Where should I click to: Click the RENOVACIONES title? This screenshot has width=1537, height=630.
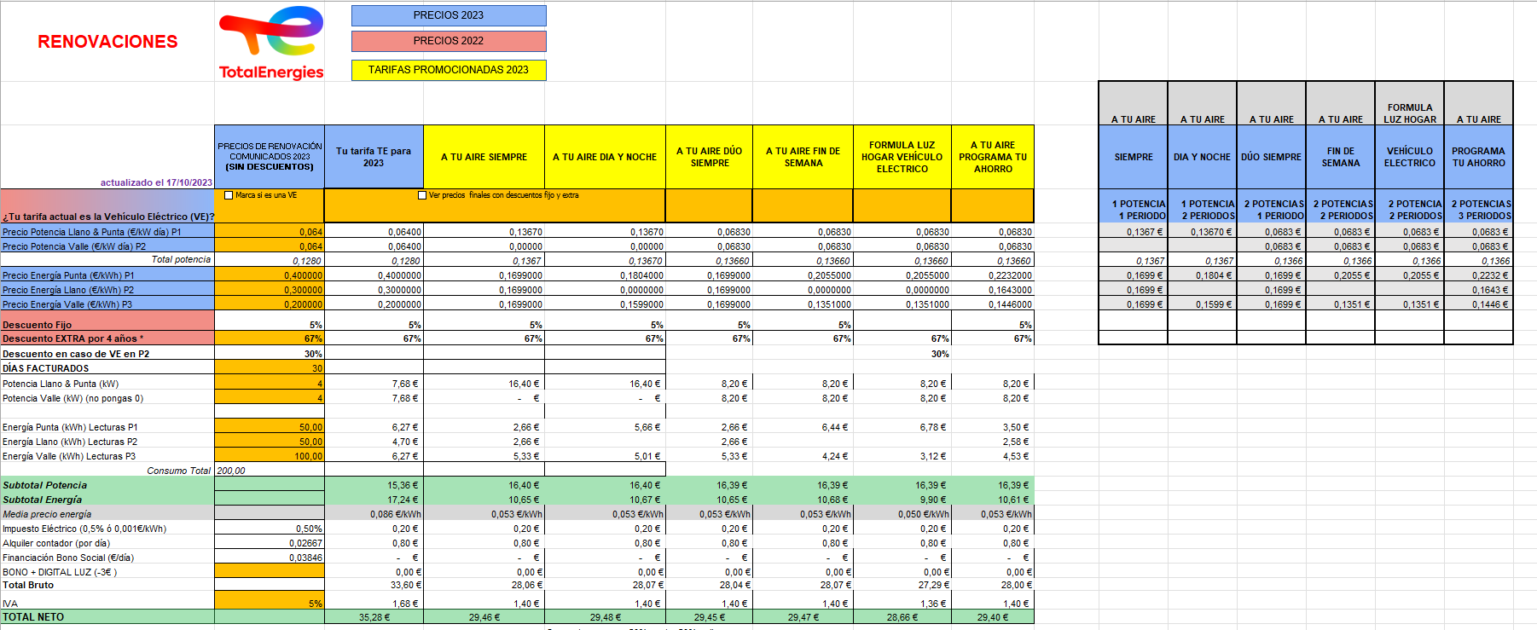click(107, 42)
